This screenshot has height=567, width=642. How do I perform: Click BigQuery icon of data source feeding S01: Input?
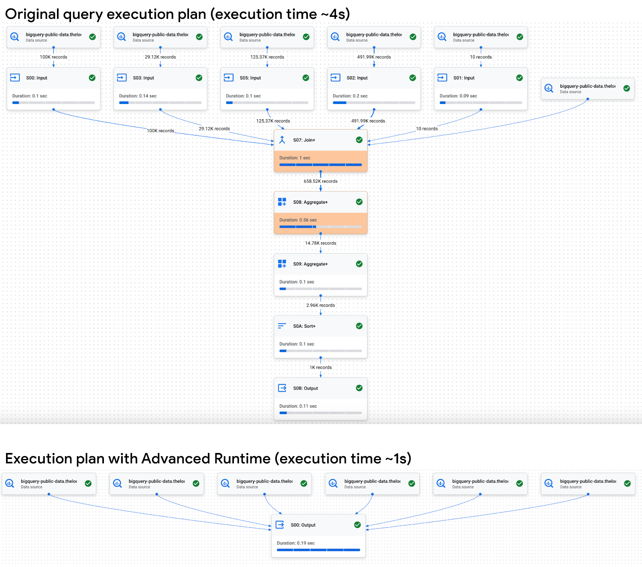tap(442, 37)
